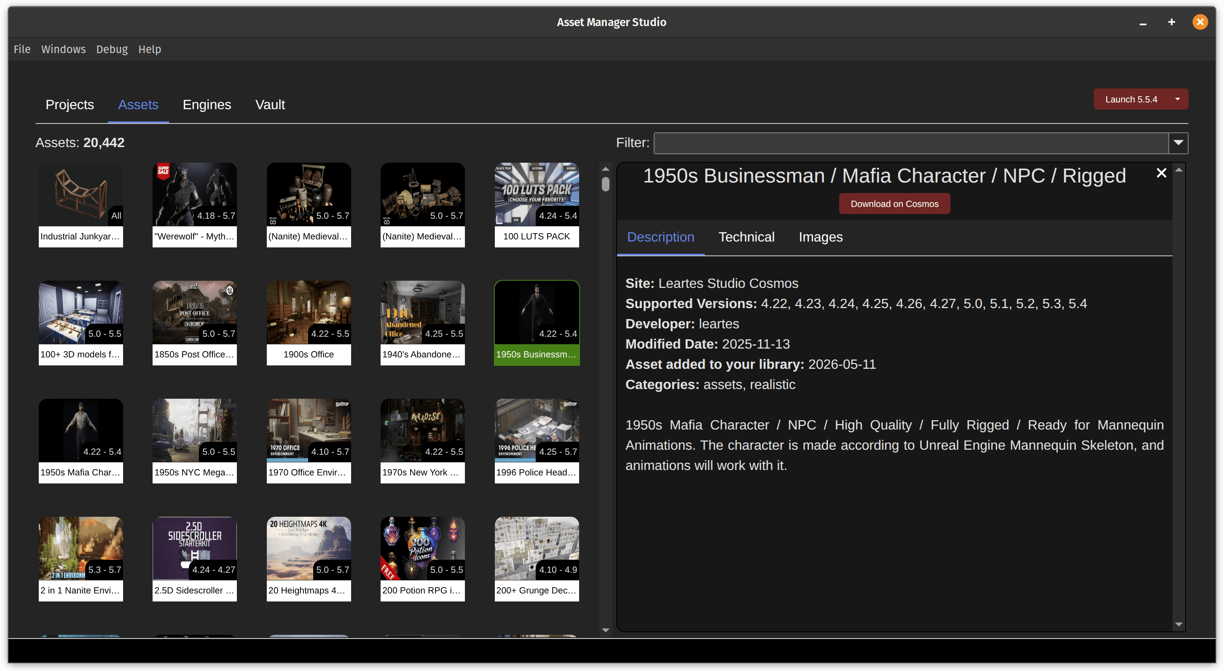
Task: Open the 1970s New York asset
Action: click(422, 440)
